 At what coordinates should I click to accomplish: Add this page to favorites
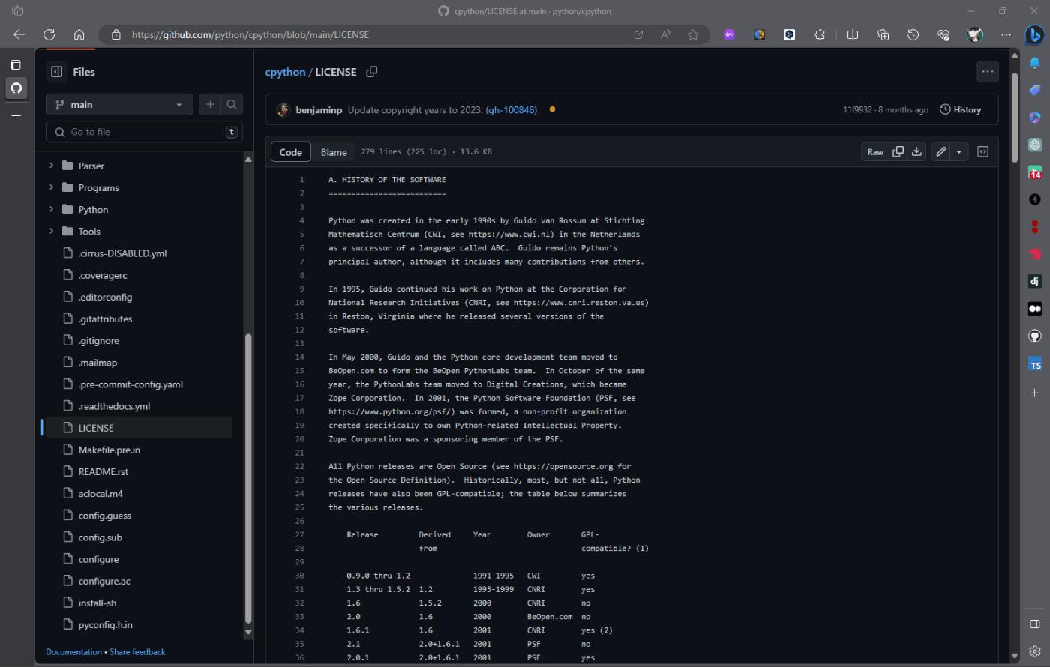click(693, 34)
